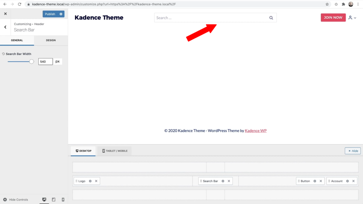Click the width value field showing 540
363x204 pixels.
coord(45,62)
